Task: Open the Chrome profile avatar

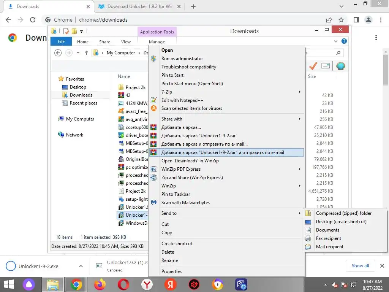Action: [368, 20]
